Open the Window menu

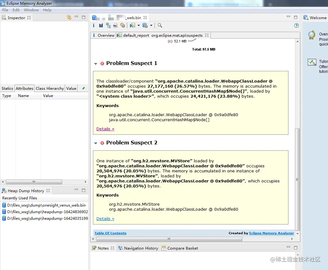31,10
